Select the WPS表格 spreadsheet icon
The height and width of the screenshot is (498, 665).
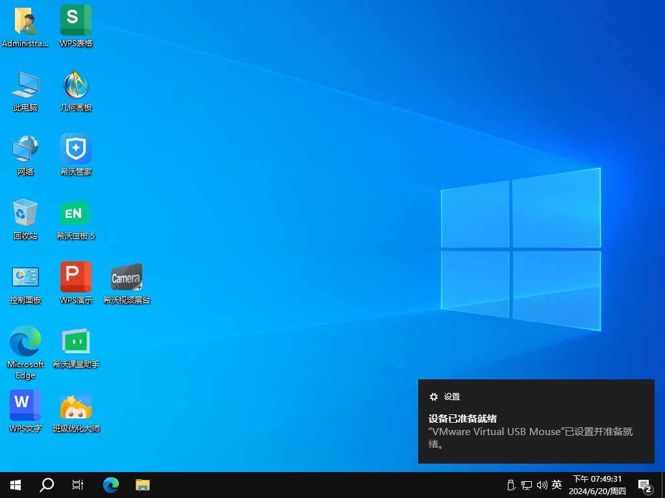tap(76, 26)
